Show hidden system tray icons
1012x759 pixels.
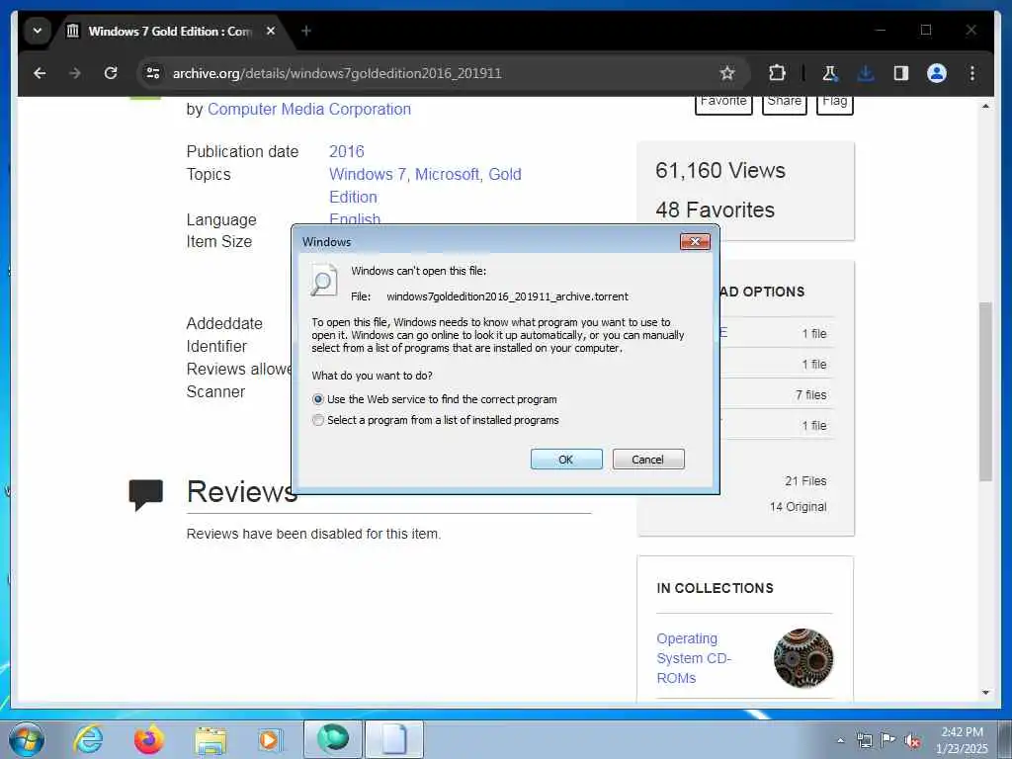pos(840,740)
